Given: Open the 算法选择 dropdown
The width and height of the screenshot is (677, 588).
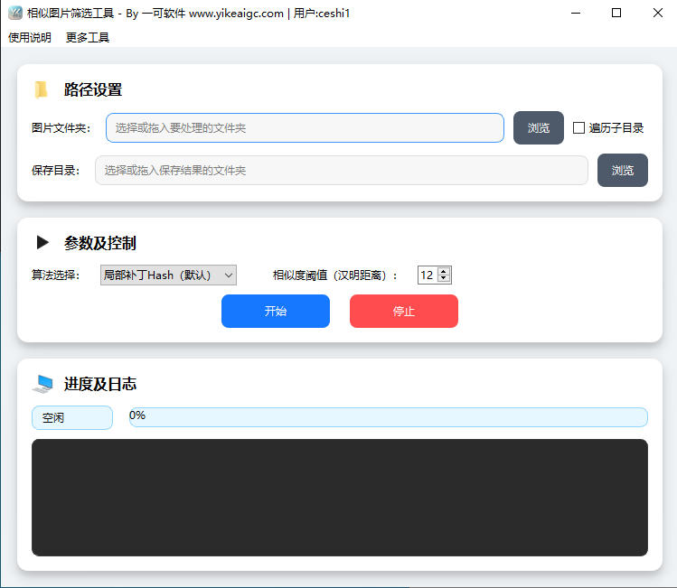Looking at the screenshot, I should pyautogui.click(x=168, y=275).
